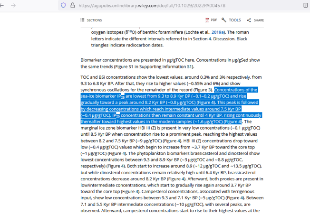Open the tracking protection shield icon
Screen dimensions: 310x215
point(63,5)
